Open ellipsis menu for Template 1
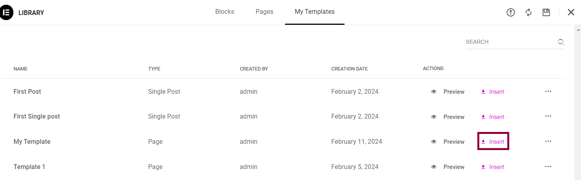Image resolution: width=581 pixels, height=180 pixels. pyautogui.click(x=548, y=167)
